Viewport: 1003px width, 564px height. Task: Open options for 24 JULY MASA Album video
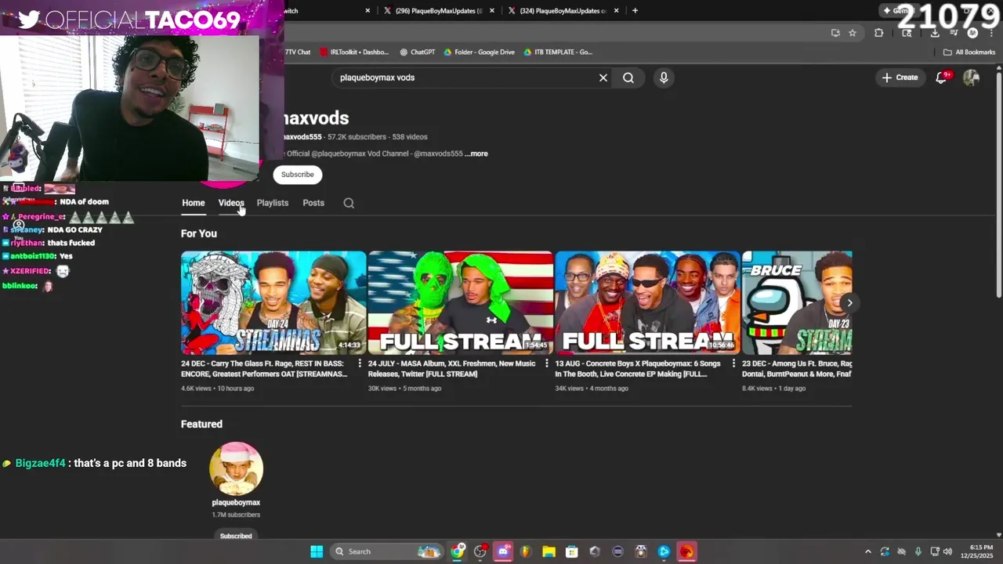547,363
